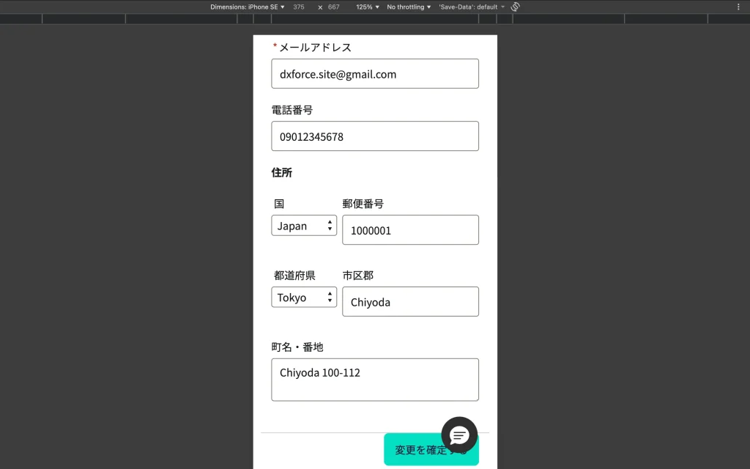The height and width of the screenshot is (469, 750).
Task: Open the Save-Data default dropdown
Action: 472,7
